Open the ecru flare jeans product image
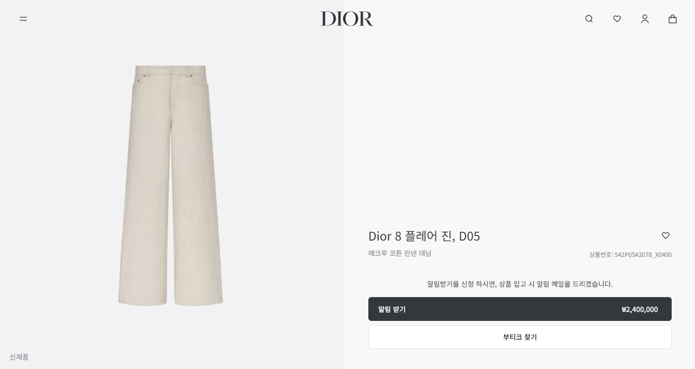 click(170, 185)
